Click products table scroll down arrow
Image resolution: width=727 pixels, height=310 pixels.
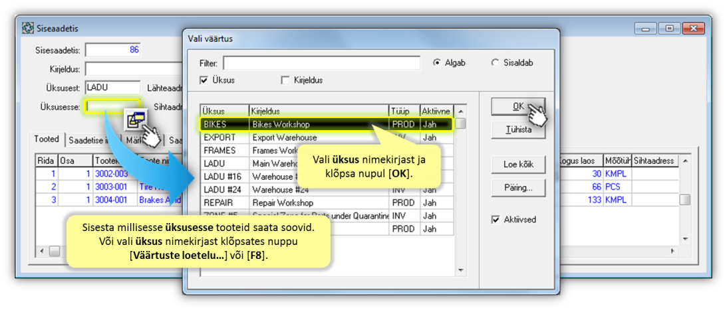(685, 239)
